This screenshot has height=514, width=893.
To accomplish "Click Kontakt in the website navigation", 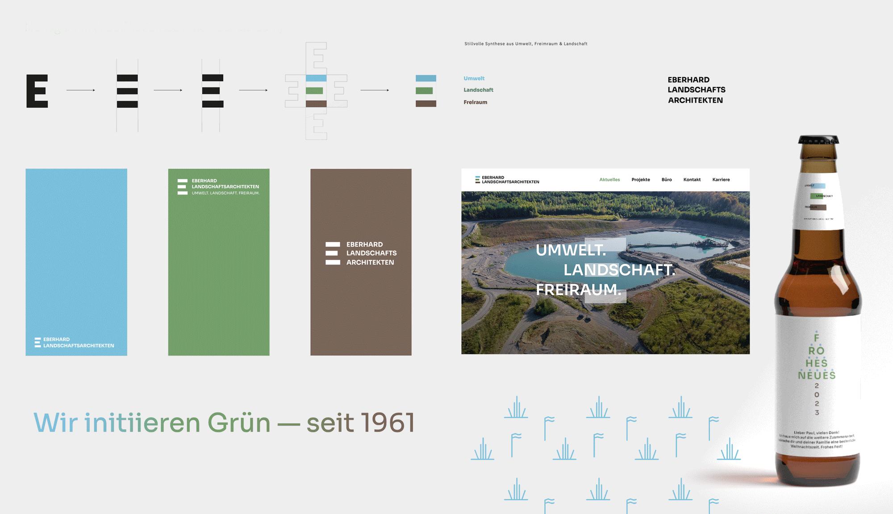I will point(692,180).
